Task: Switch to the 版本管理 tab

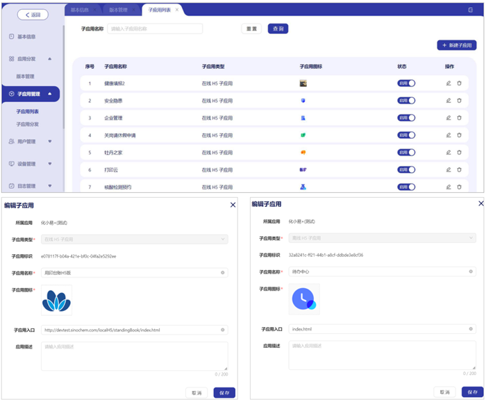Action: coord(122,10)
